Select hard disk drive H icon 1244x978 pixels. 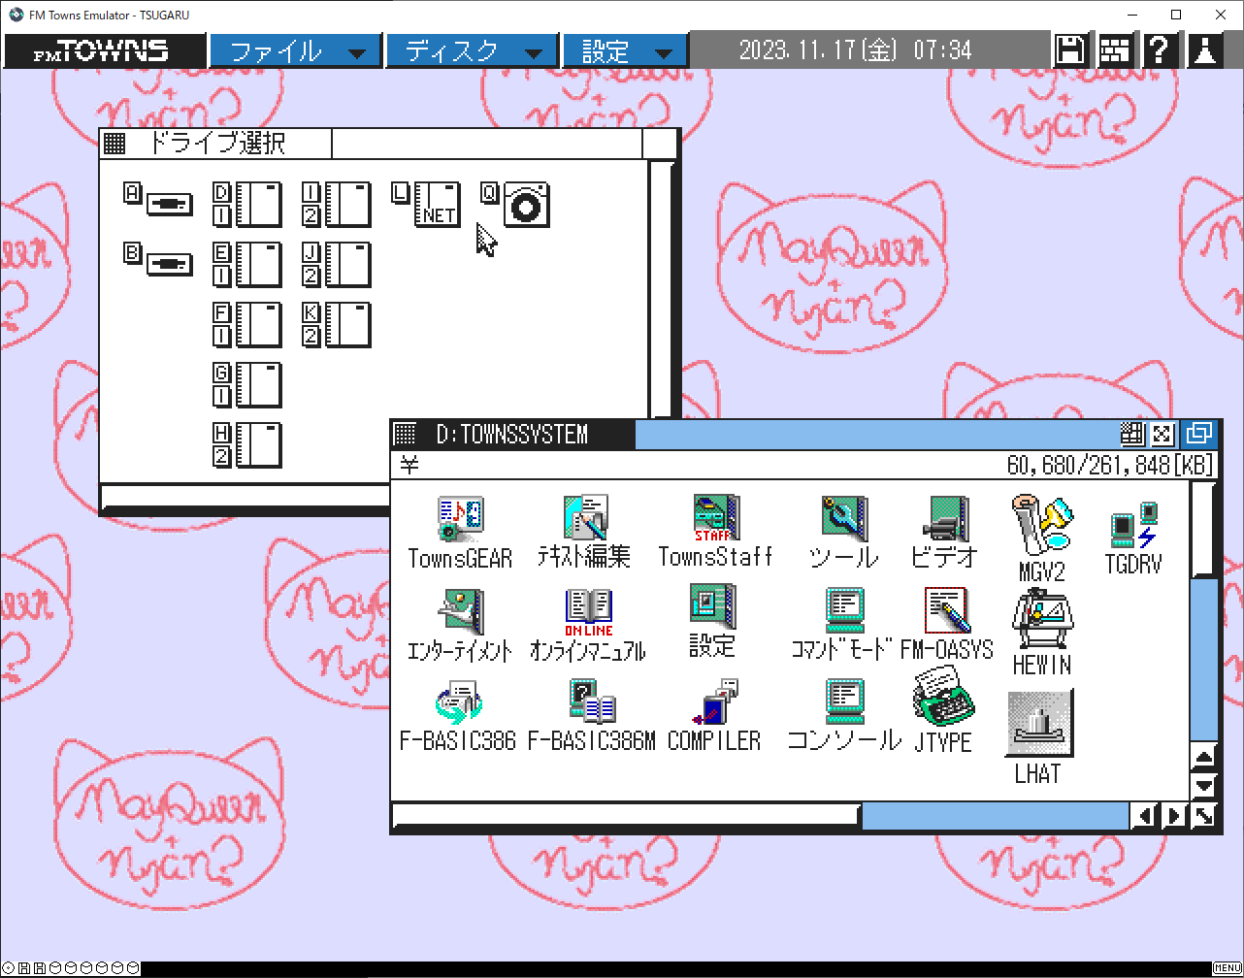point(247,445)
